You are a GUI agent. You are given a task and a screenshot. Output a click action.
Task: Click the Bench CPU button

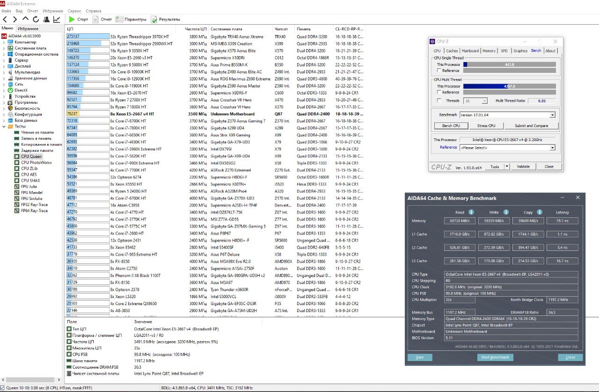(451, 126)
